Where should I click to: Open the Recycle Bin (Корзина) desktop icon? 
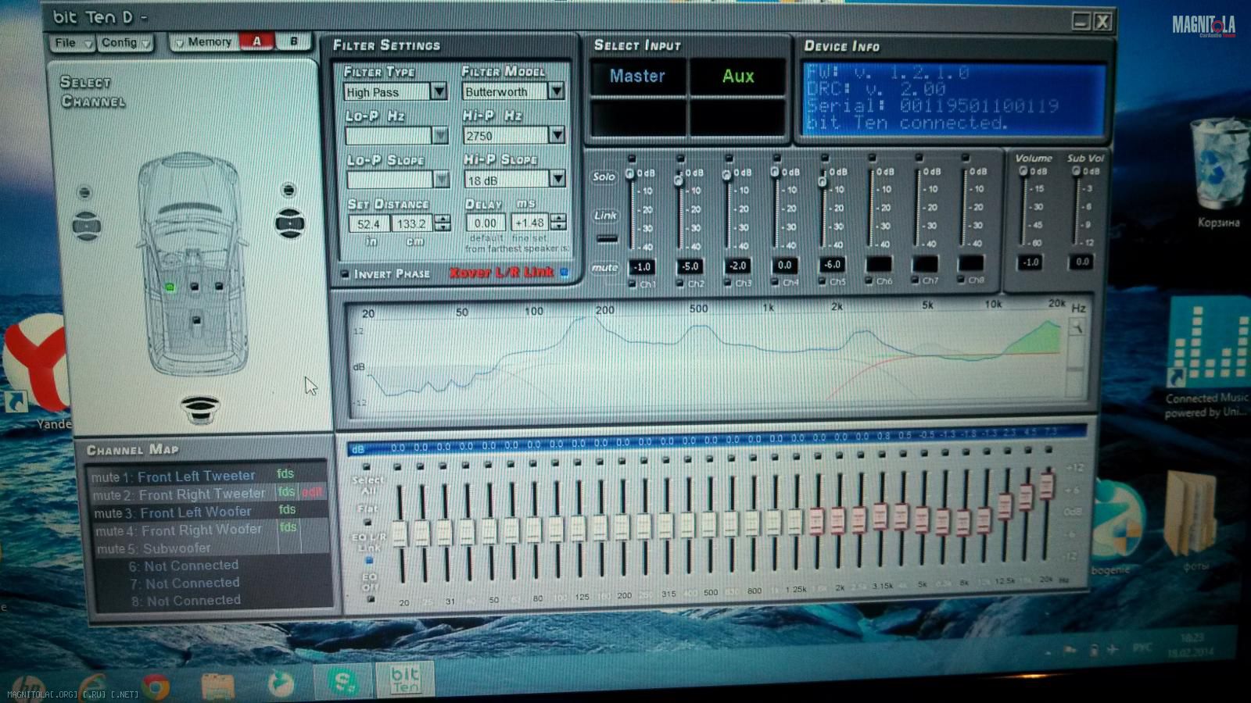click(1219, 173)
